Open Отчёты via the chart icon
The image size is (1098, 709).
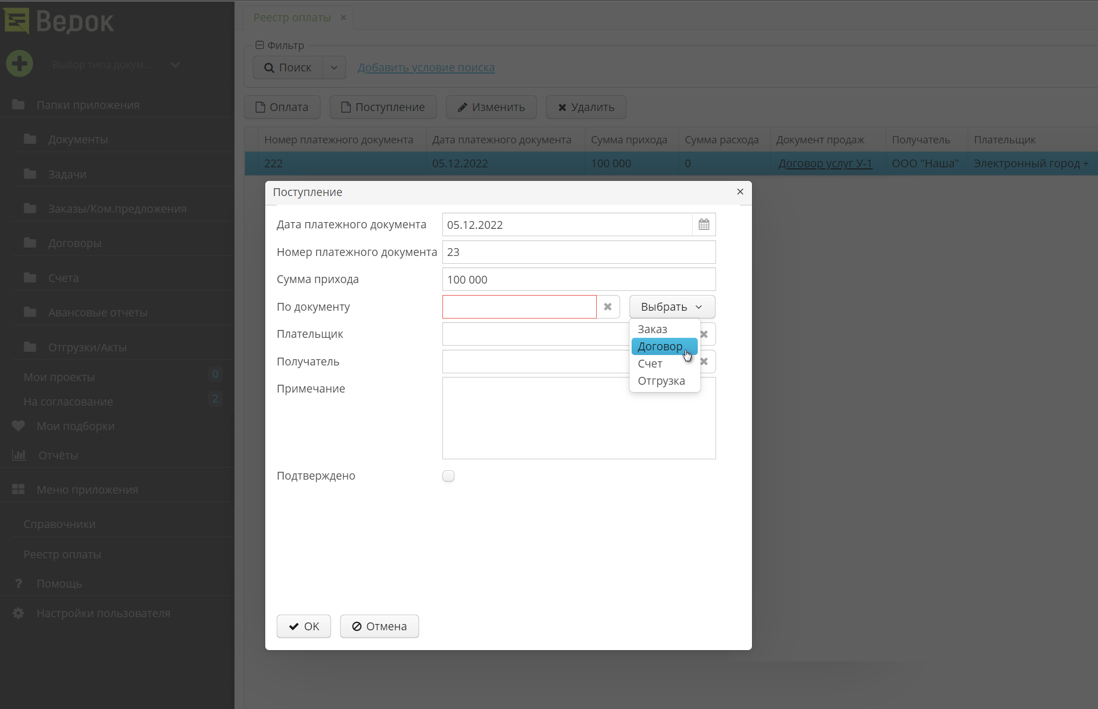pos(19,455)
